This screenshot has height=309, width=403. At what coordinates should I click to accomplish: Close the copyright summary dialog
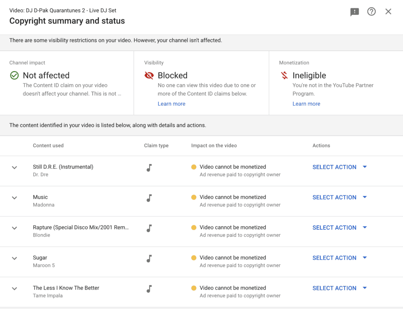click(x=388, y=12)
